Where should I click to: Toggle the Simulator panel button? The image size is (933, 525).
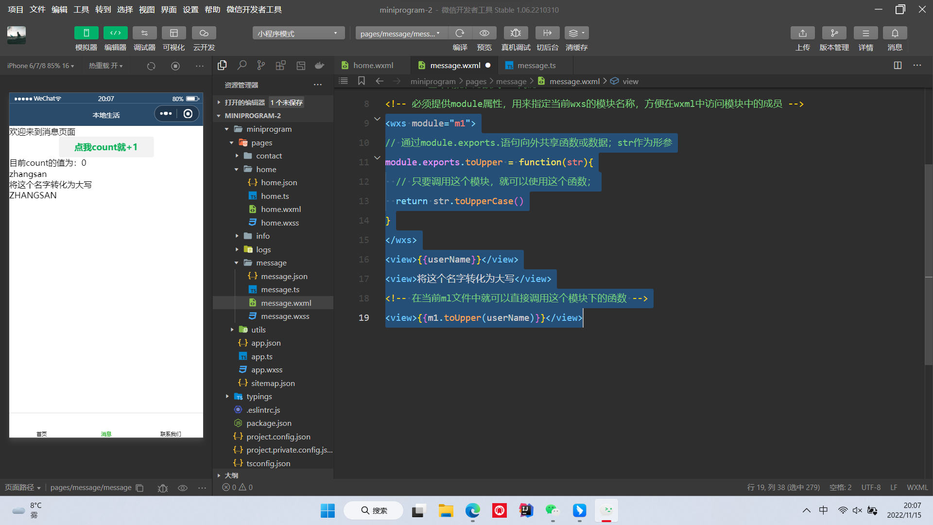click(86, 33)
